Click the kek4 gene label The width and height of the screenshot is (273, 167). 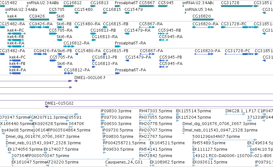(x=12, y=16)
